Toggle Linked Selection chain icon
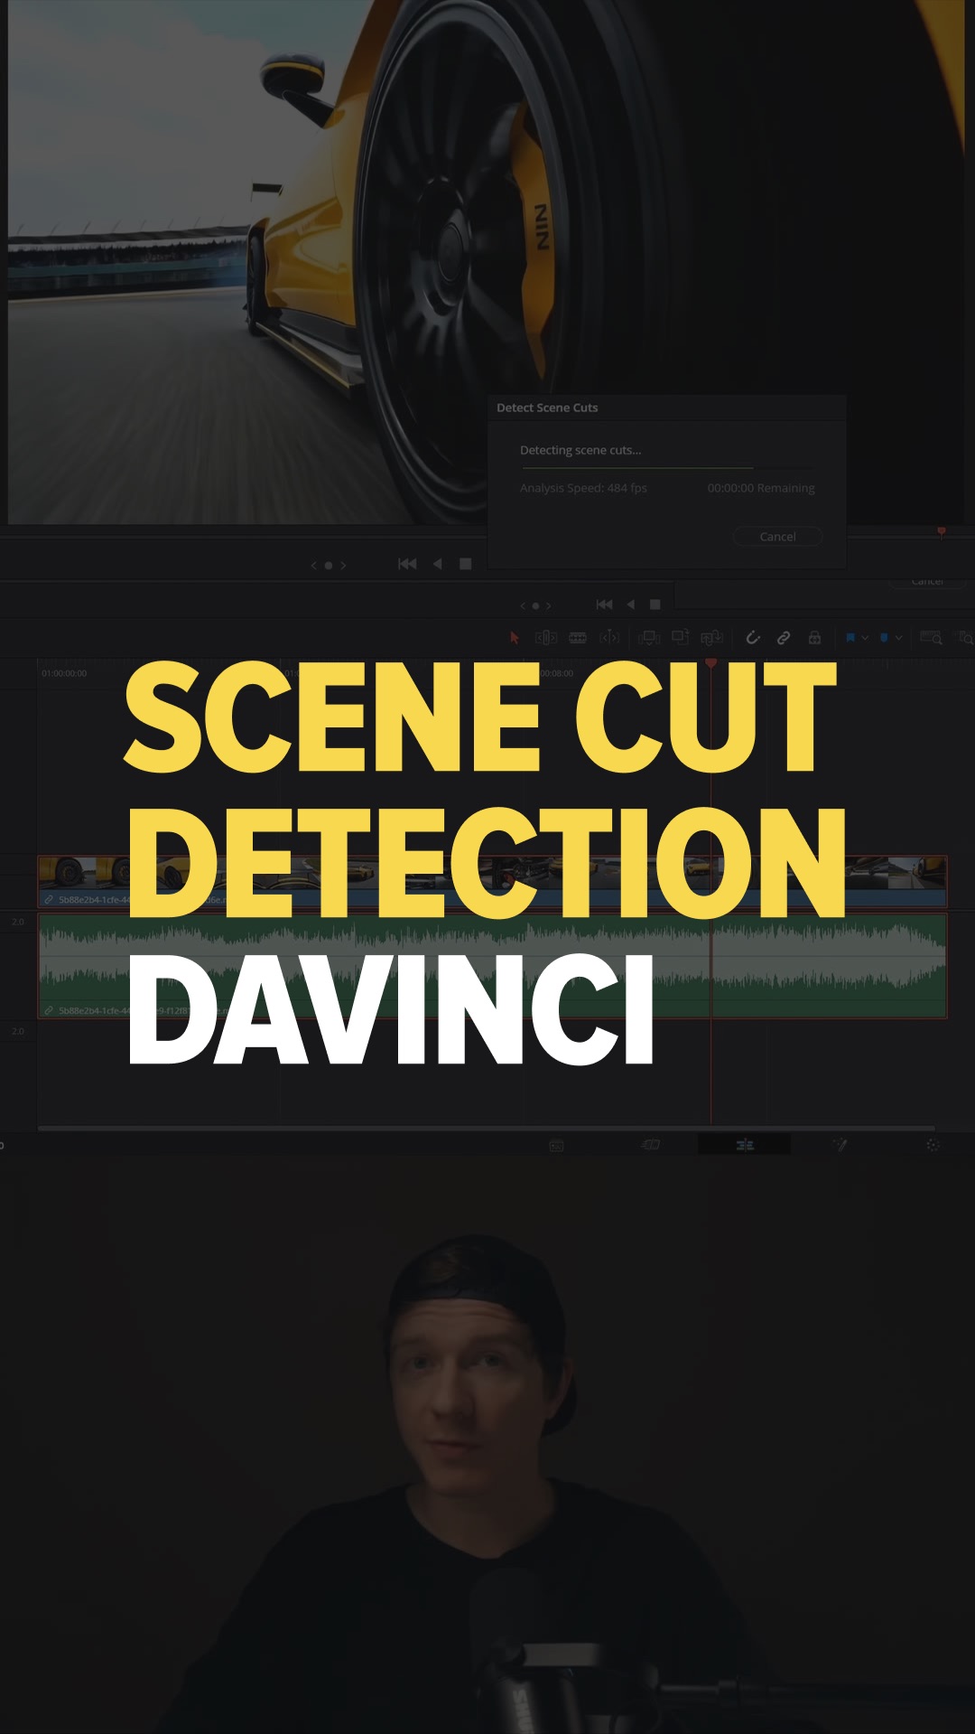Image resolution: width=975 pixels, height=1734 pixels. click(784, 638)
